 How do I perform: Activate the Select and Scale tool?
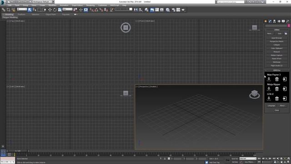point(60,10)
